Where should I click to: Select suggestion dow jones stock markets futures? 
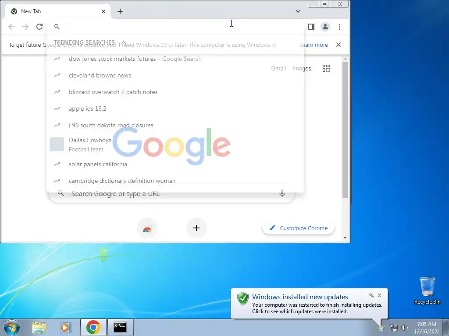coord(175,59)
